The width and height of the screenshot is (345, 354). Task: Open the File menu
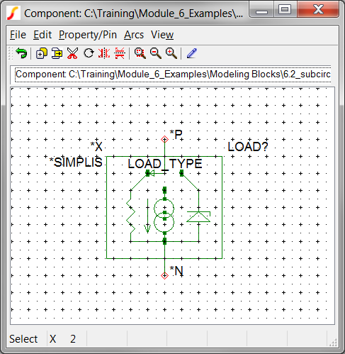pos(18,35)
